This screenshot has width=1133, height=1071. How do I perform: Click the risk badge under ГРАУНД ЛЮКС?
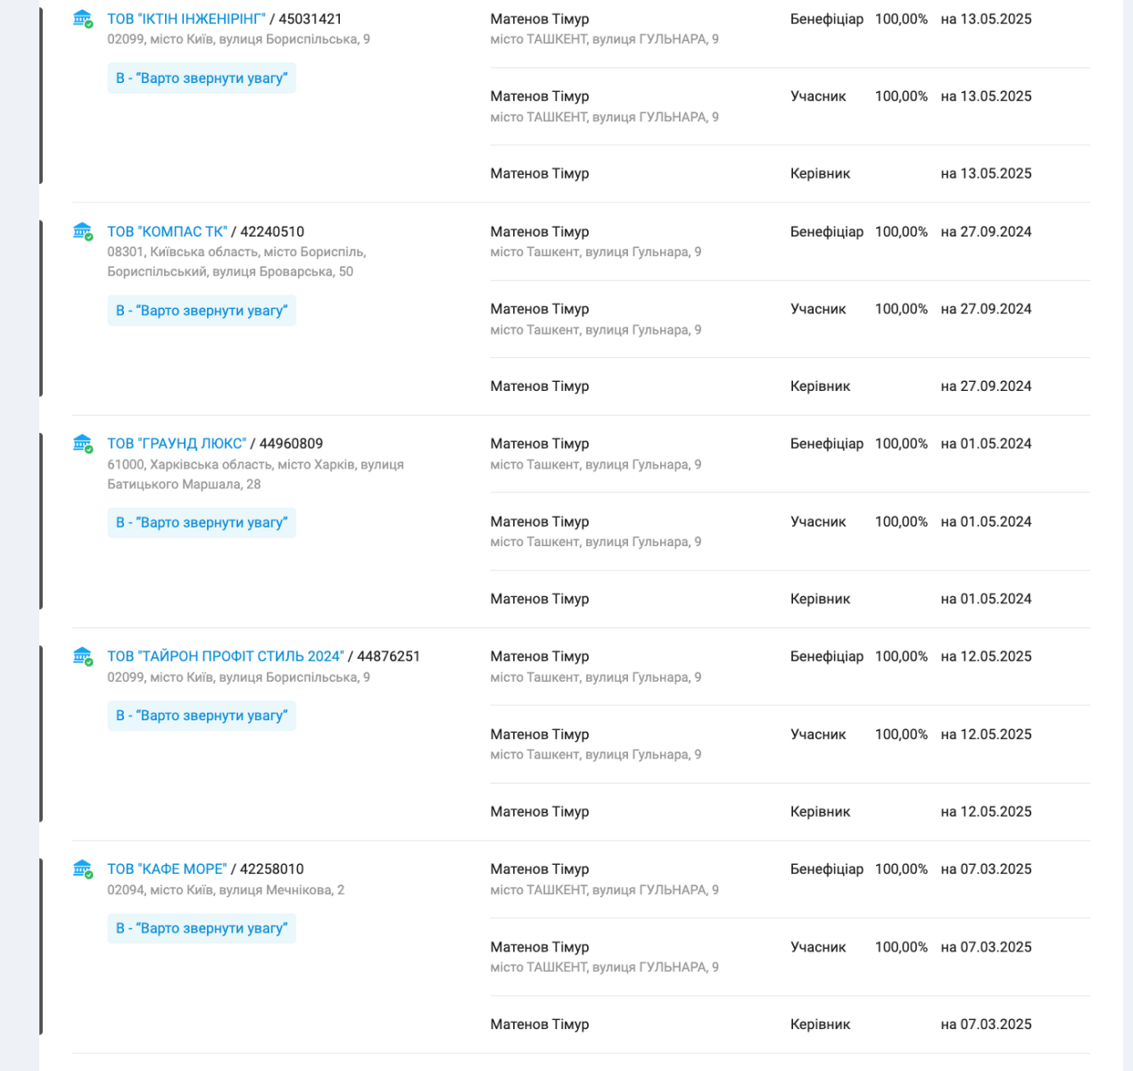[202, 523]
